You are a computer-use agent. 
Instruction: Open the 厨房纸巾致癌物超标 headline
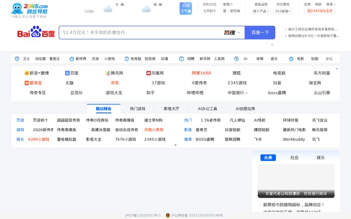tap(293, 205)
